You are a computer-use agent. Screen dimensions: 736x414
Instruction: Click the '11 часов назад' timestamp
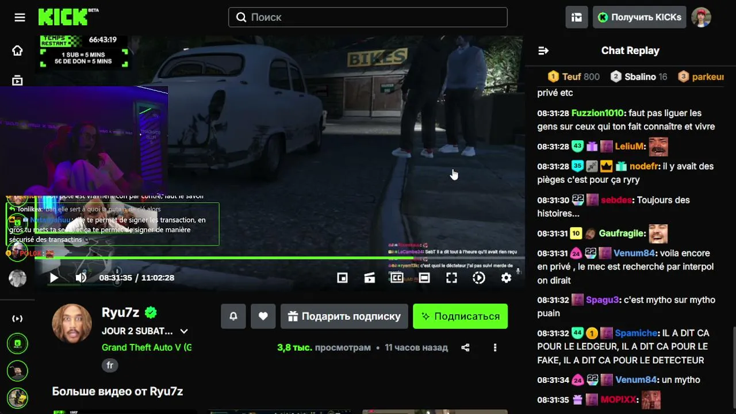click(x=416, y=347)
